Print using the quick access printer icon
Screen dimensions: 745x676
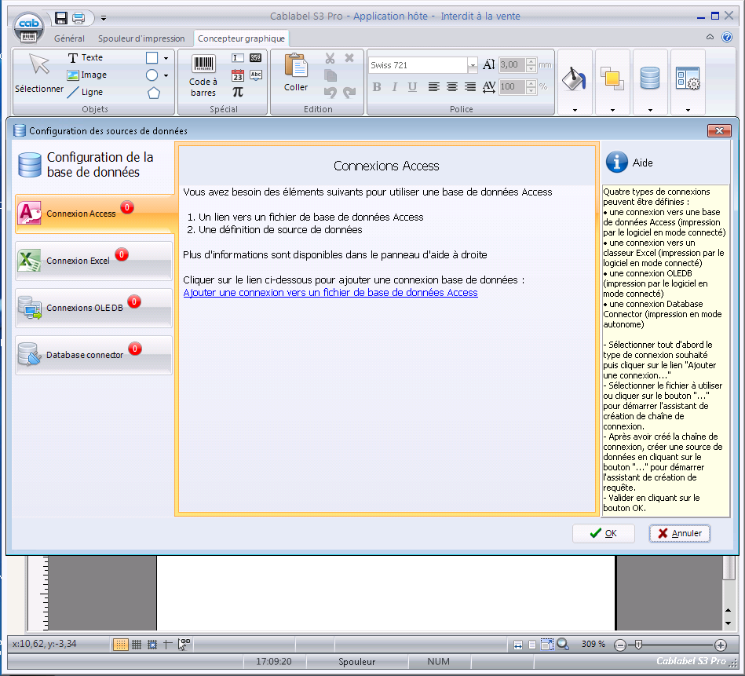tap(79, 18)
